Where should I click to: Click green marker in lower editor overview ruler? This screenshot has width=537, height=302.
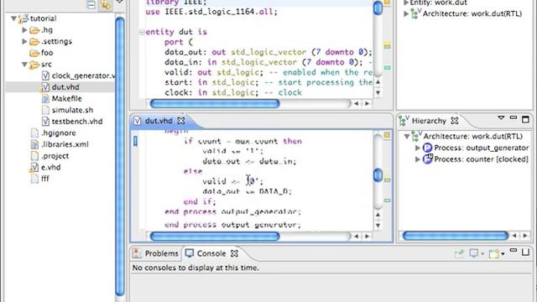click(x=387, y=200)
